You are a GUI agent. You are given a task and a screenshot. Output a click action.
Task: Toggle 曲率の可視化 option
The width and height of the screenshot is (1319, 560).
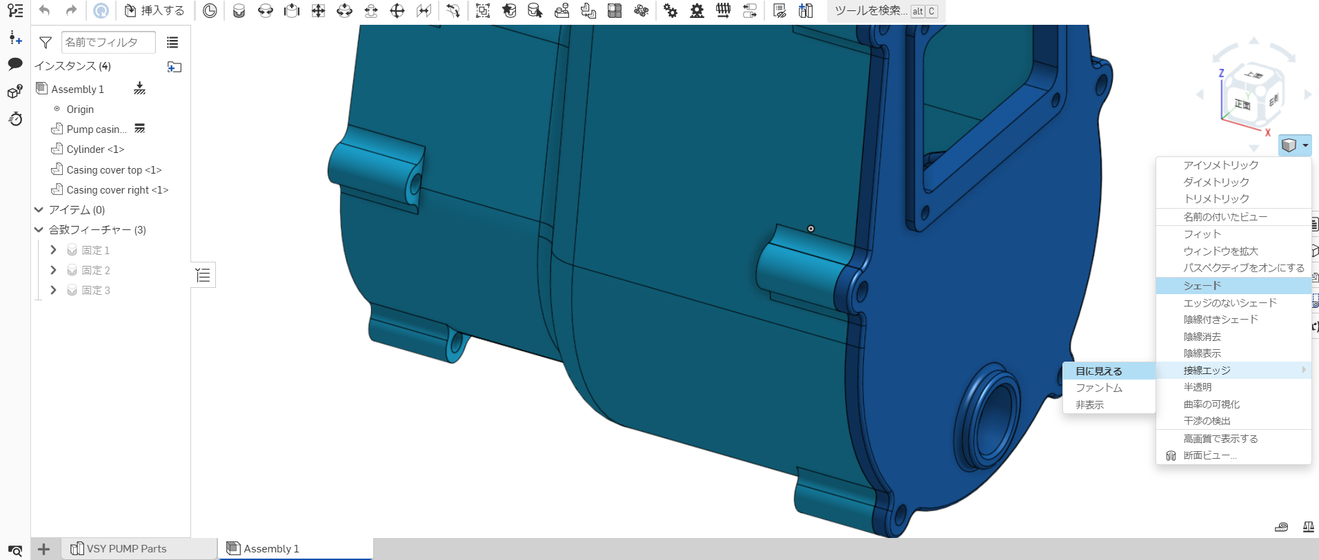[x=1211, y=404]
